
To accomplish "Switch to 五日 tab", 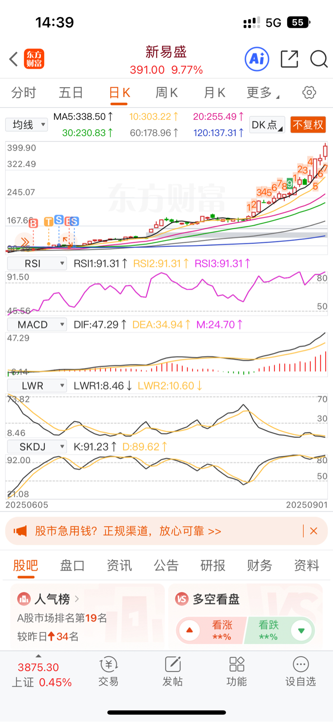I will click(x=71, y=92).
